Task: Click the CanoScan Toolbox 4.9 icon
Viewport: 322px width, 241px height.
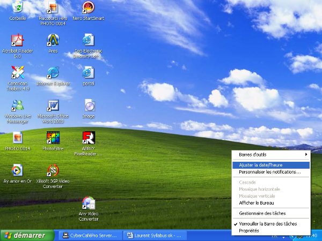Action: (18, 72)
